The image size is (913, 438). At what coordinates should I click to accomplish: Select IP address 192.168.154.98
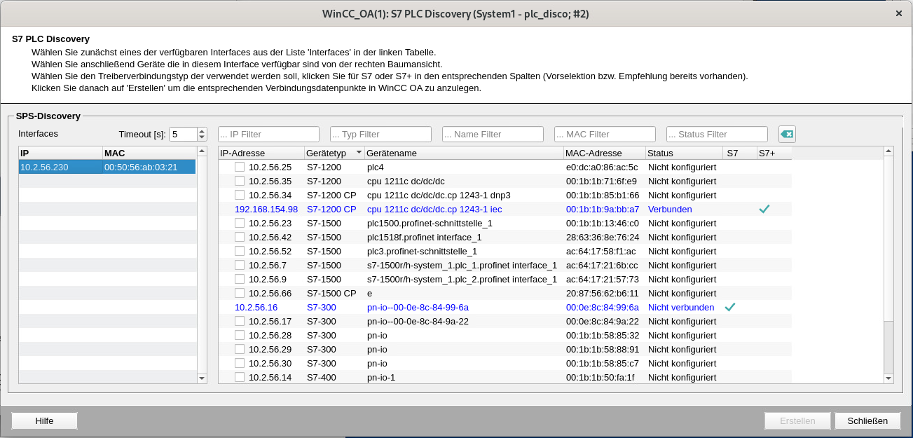click(x=266, y=209)
